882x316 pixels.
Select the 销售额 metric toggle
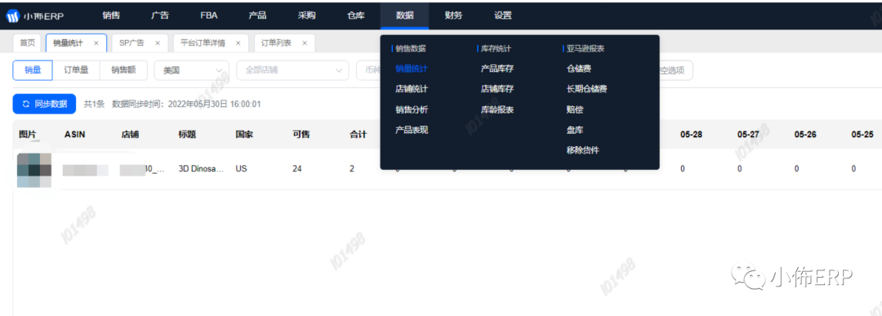[x=123, y=70]
